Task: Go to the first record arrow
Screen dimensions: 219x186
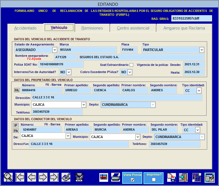Action: 20,177
